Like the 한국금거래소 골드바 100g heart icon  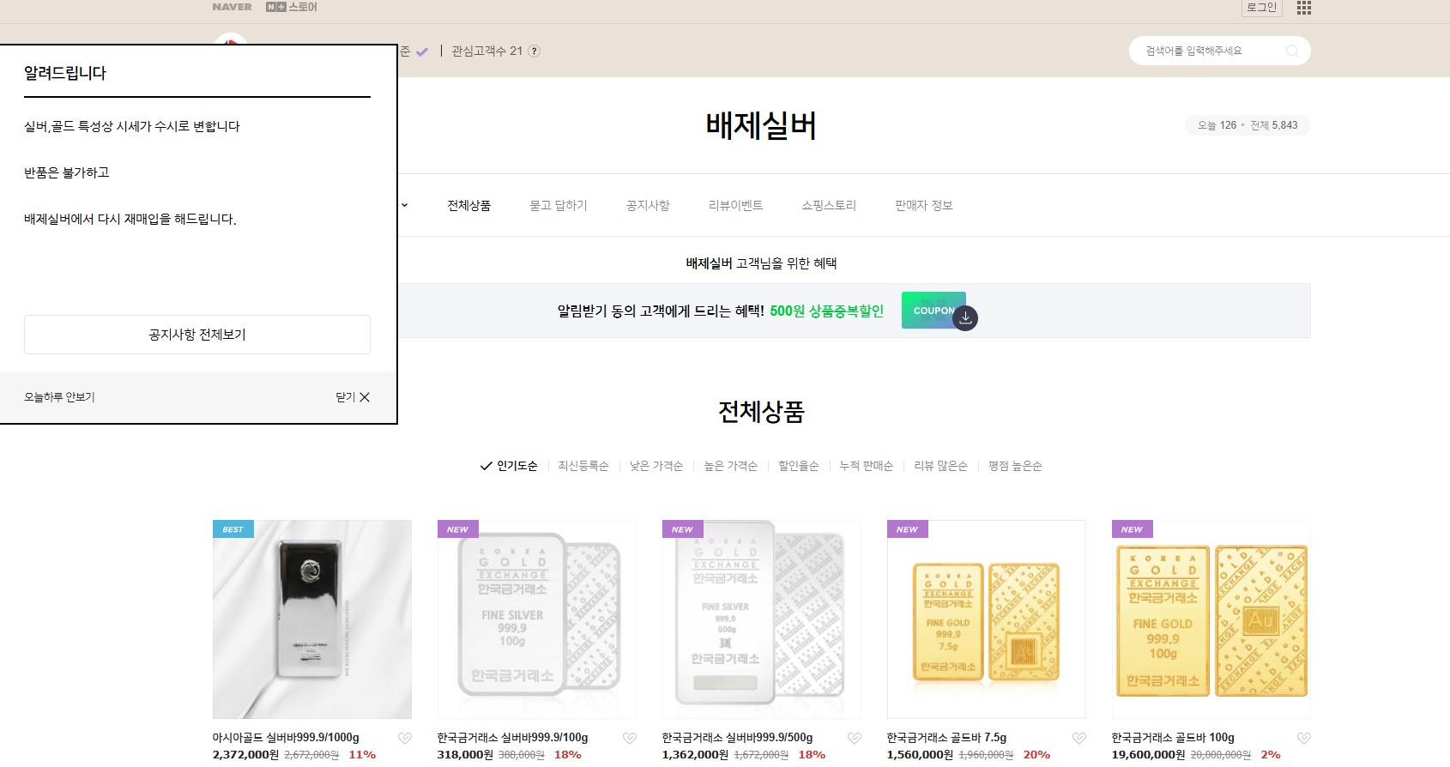click(x=1303, y=738)
